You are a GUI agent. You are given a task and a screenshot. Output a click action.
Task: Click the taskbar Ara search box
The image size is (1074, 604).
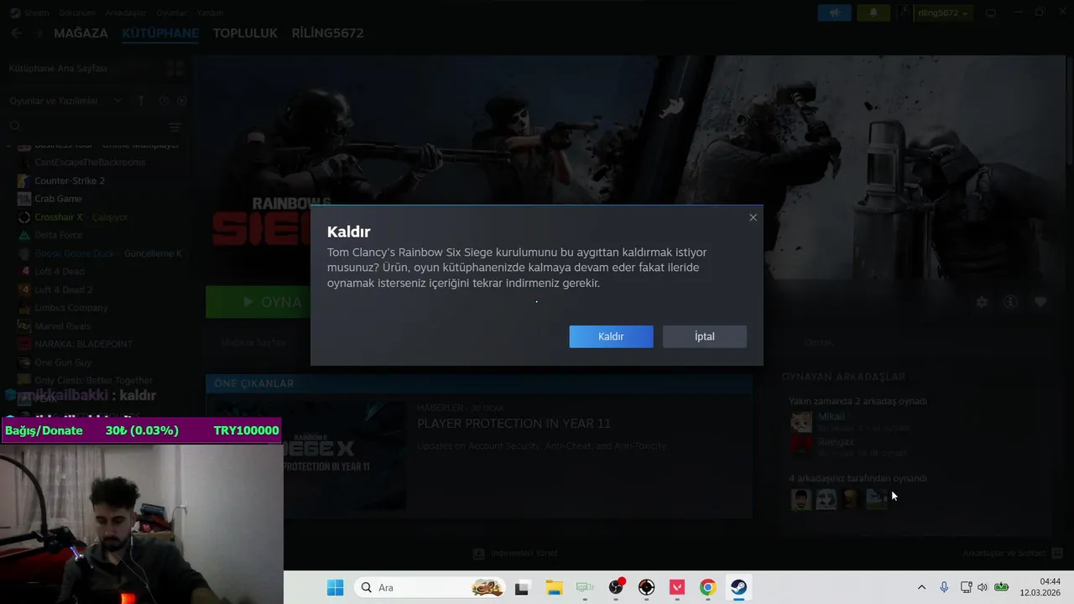point(430,587)
